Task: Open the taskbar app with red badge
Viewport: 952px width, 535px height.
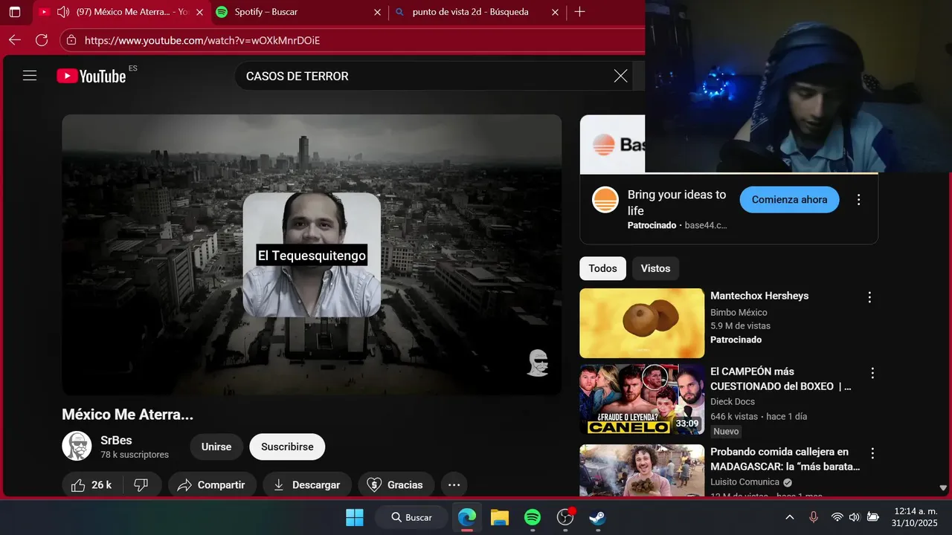Action: point(565,517)
